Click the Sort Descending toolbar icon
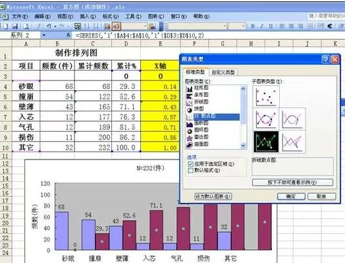 pyautogui.click(x=96, y=26)
